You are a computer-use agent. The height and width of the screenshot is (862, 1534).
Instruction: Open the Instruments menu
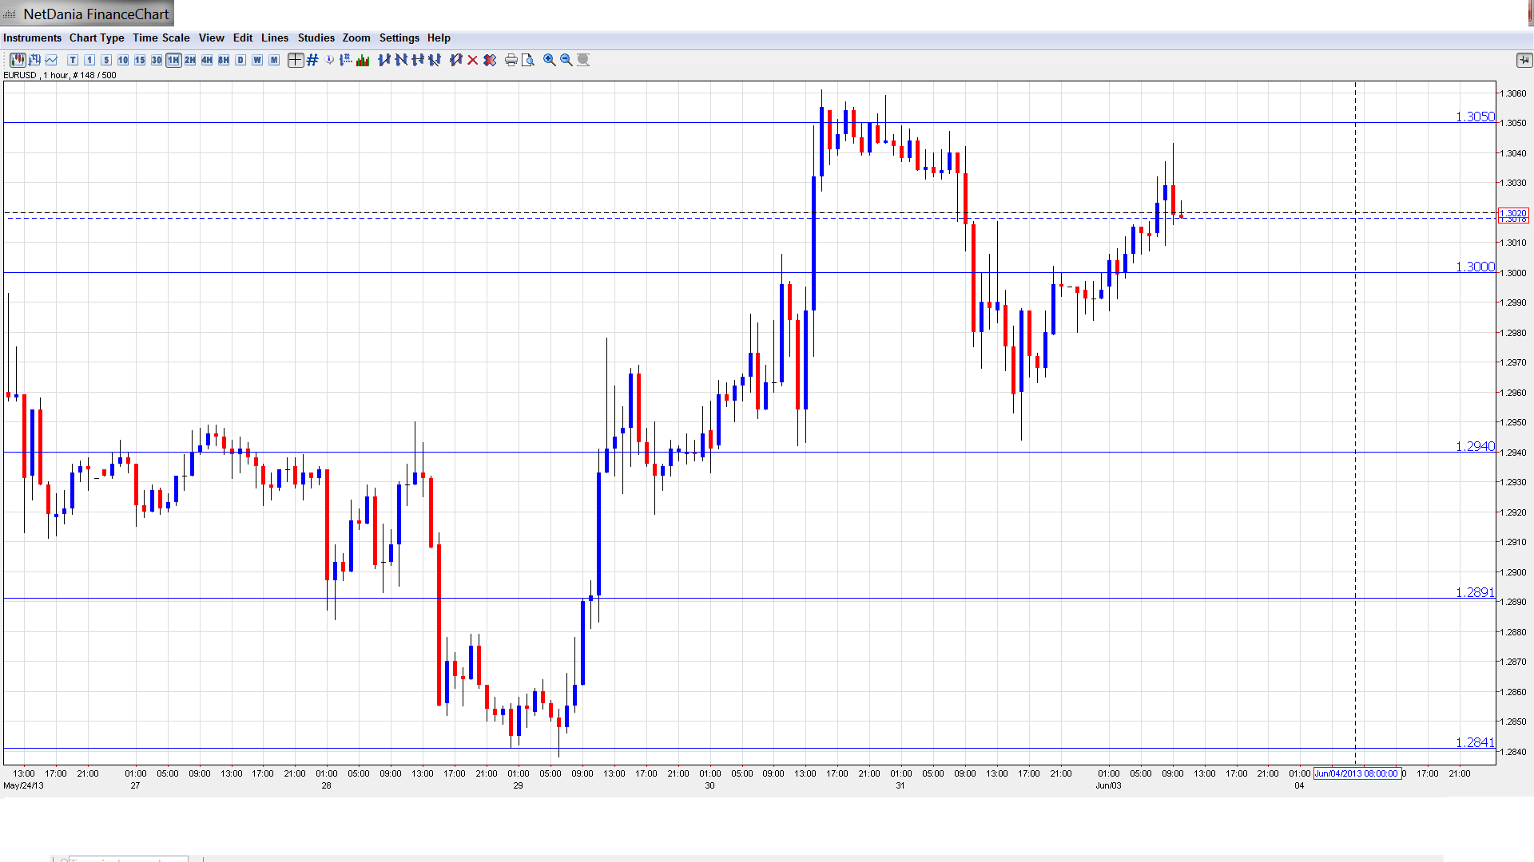point(32,38)
